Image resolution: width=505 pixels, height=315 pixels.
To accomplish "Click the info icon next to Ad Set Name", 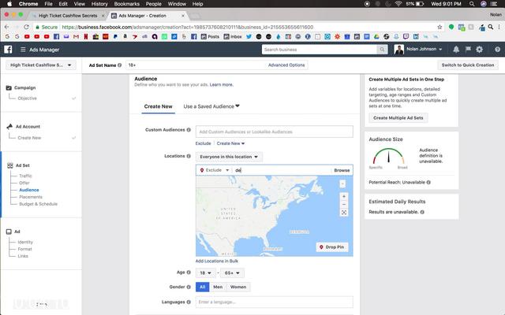I will tap(119, 65).
